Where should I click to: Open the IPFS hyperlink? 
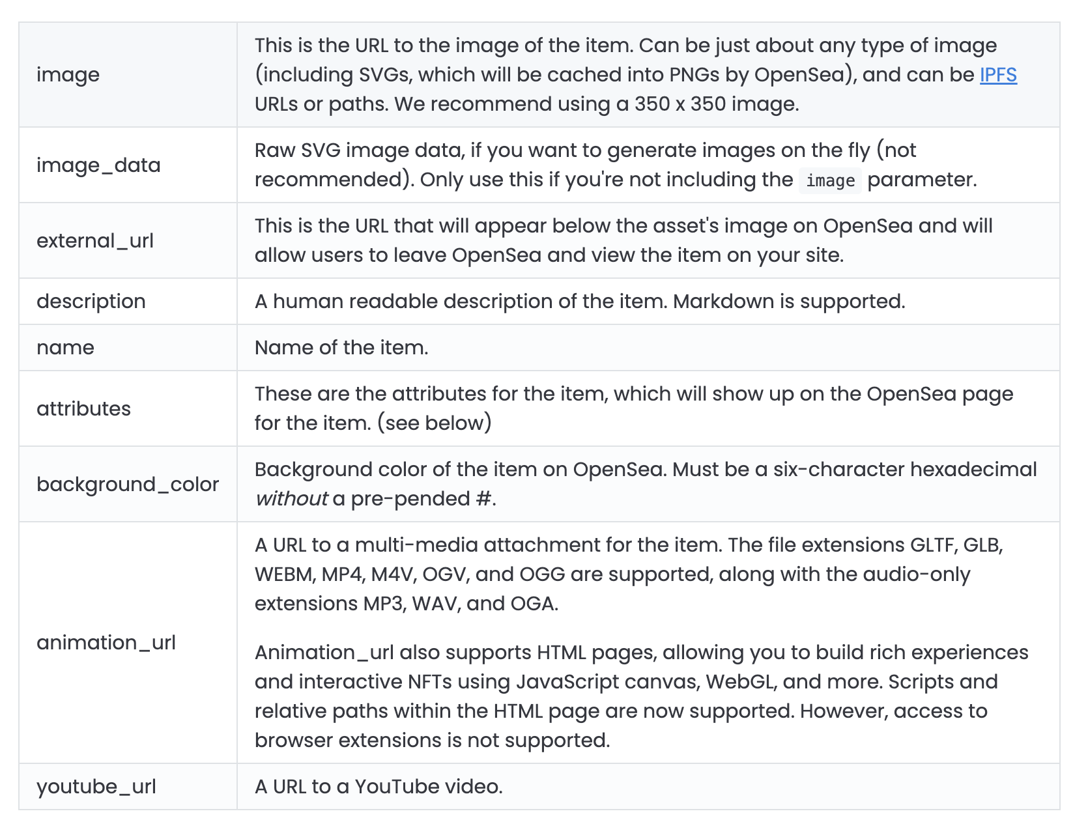[x=997, y=75]
